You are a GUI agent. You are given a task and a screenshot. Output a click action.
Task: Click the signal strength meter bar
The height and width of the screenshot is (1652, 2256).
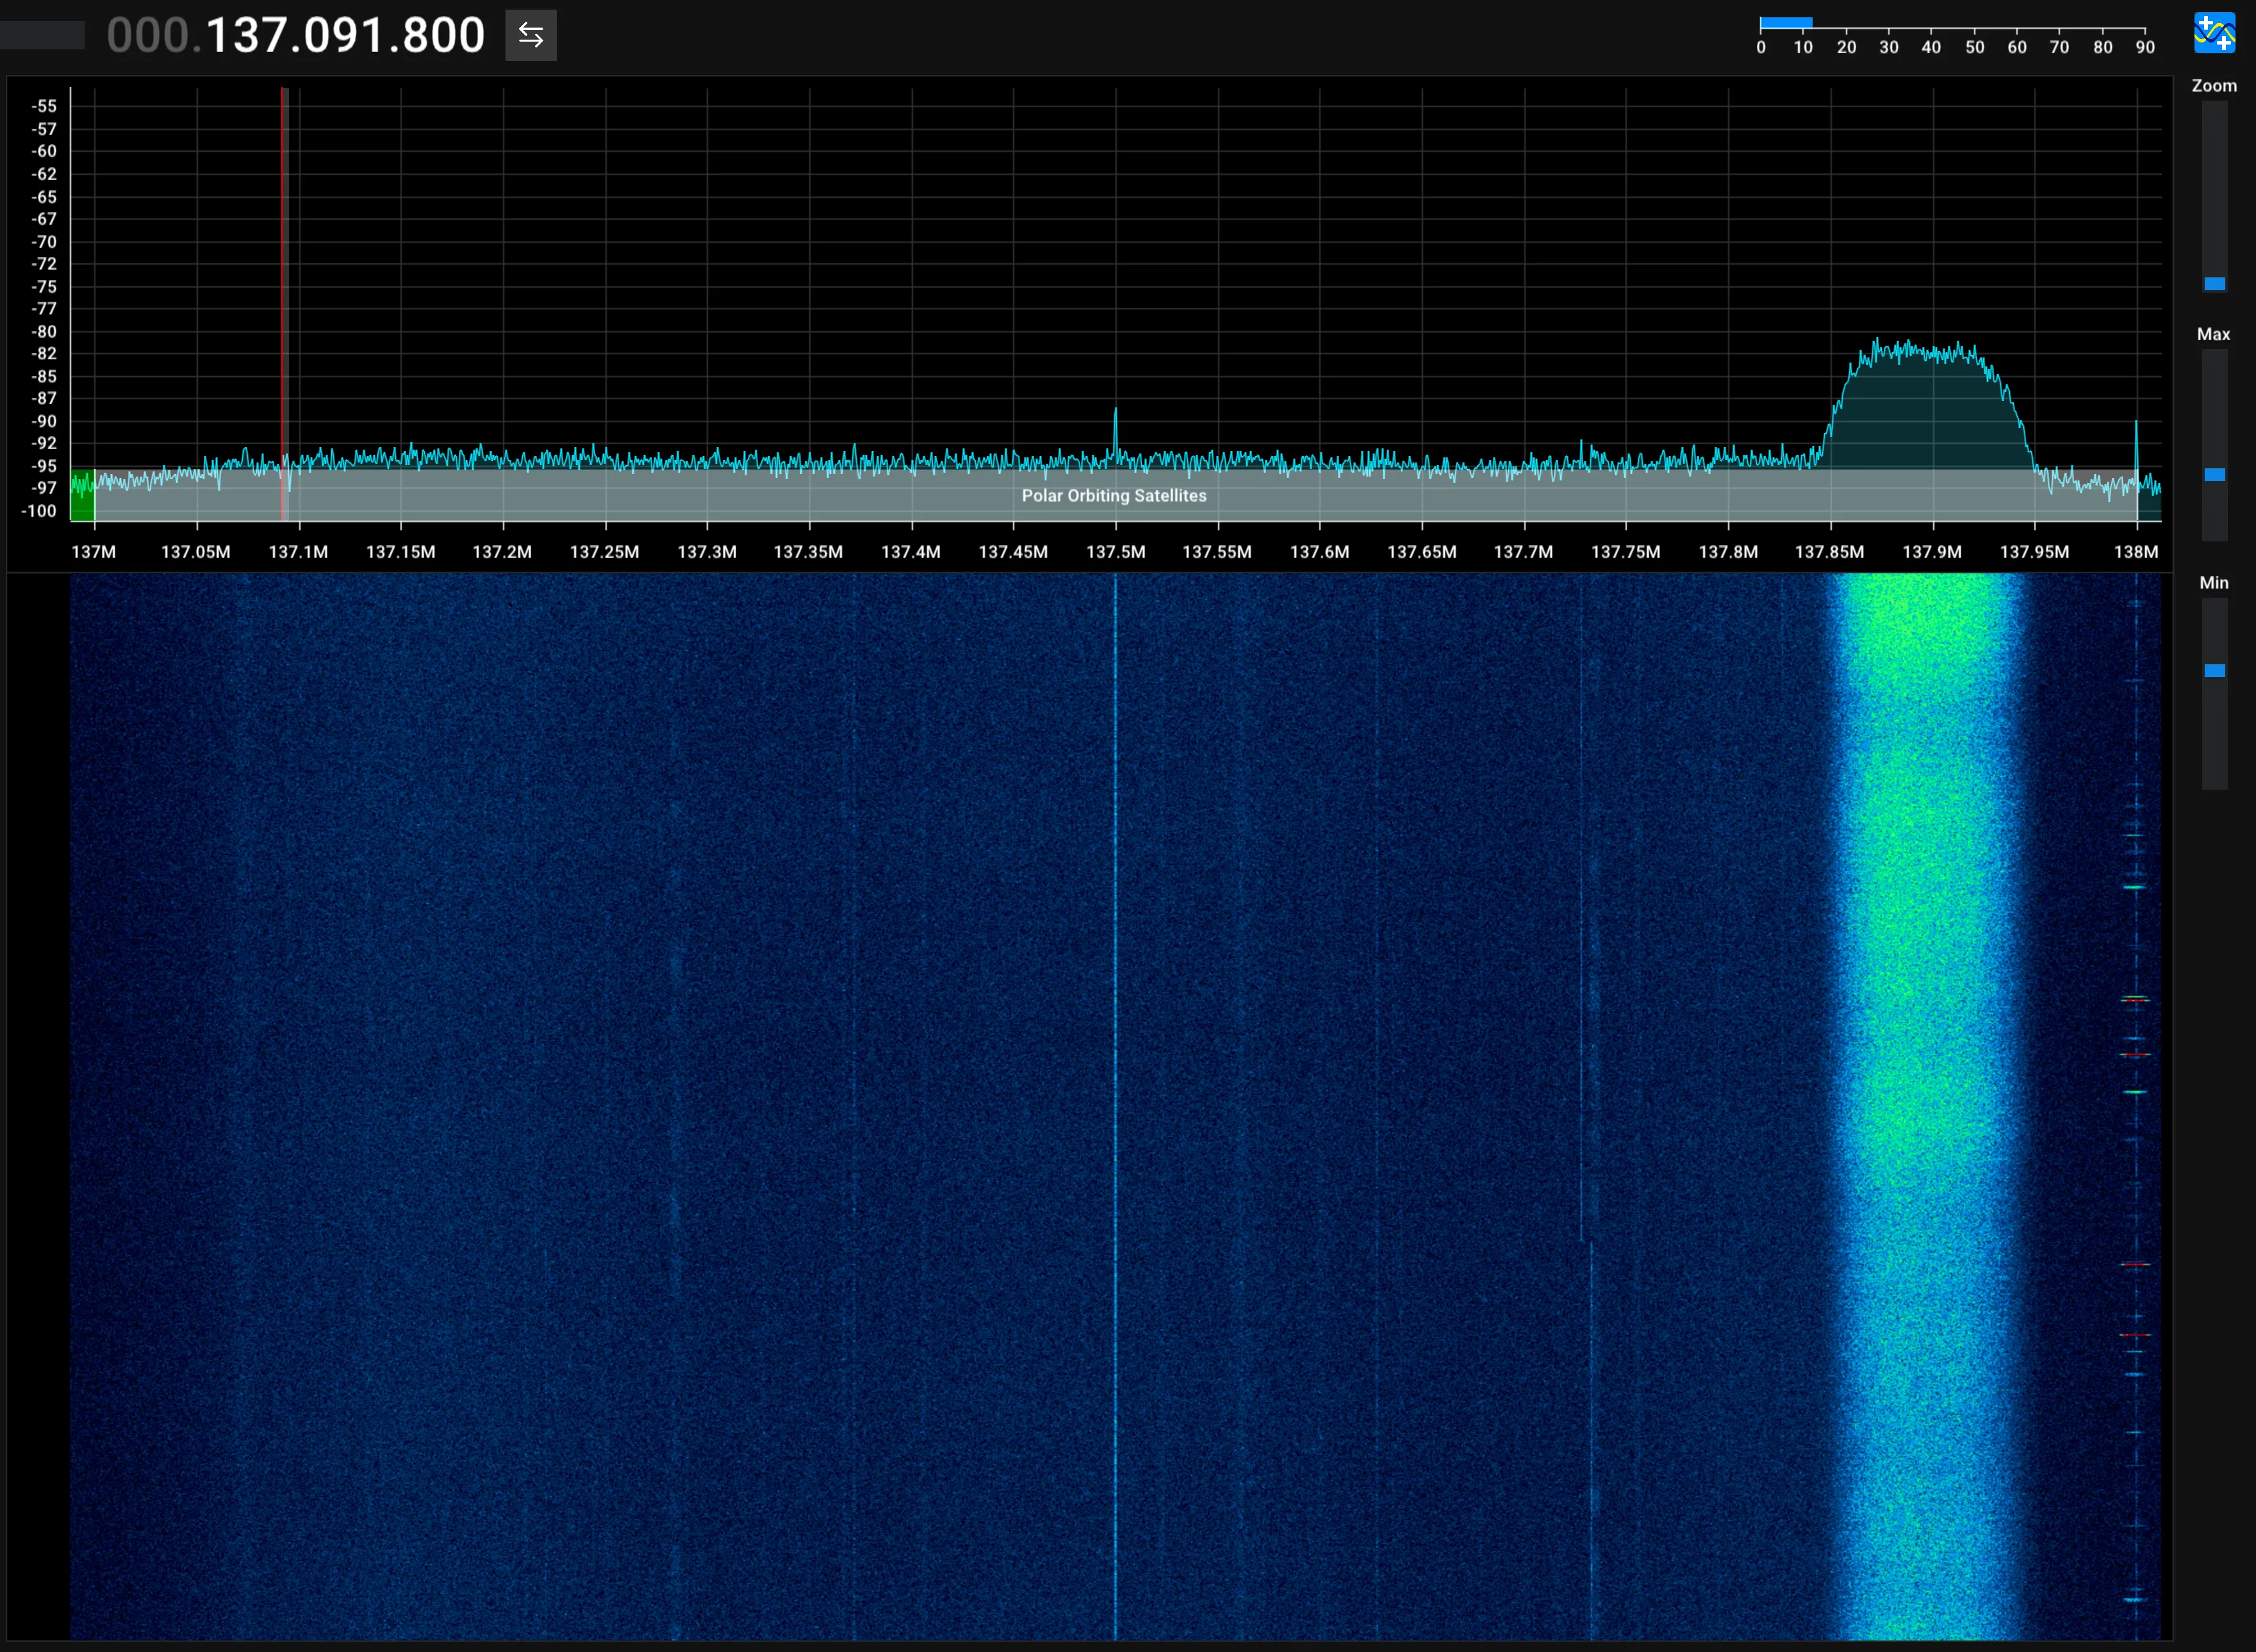(1786, 22)
